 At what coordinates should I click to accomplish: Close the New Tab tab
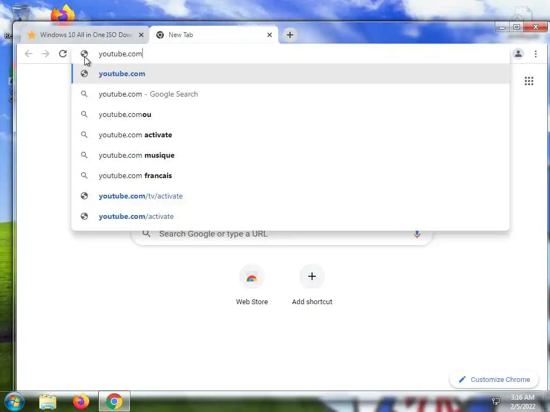[270, 35]
